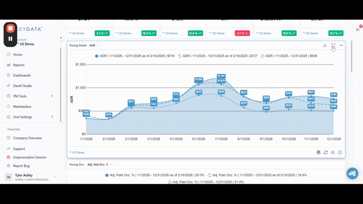This screenshot has height=204, width=363.
Task: Click the $336 data label at 2/1/2026
Action: pos(109,115)
